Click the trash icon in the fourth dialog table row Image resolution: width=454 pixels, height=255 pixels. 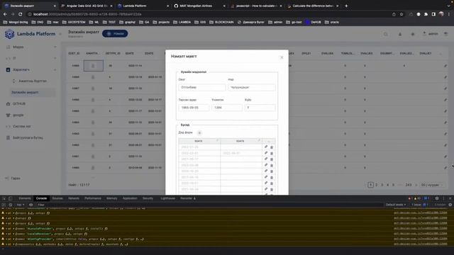272,165
